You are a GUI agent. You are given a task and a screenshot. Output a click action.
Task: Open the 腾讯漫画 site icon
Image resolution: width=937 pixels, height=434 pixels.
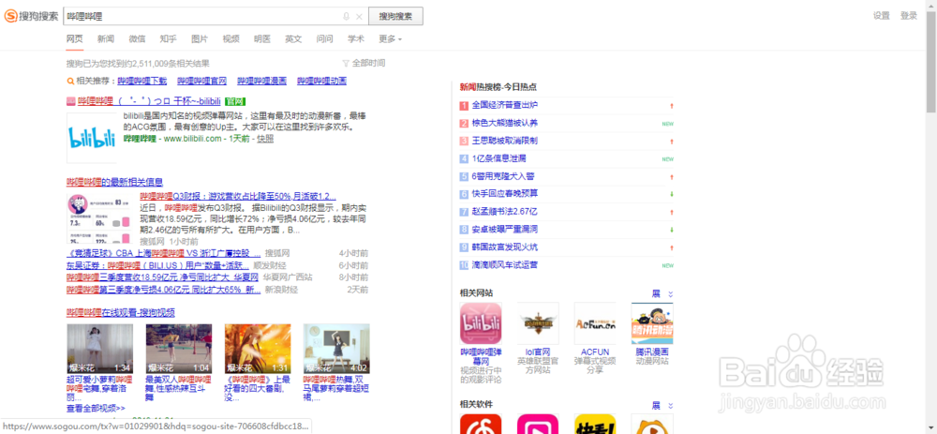click(x=652, y=323)
